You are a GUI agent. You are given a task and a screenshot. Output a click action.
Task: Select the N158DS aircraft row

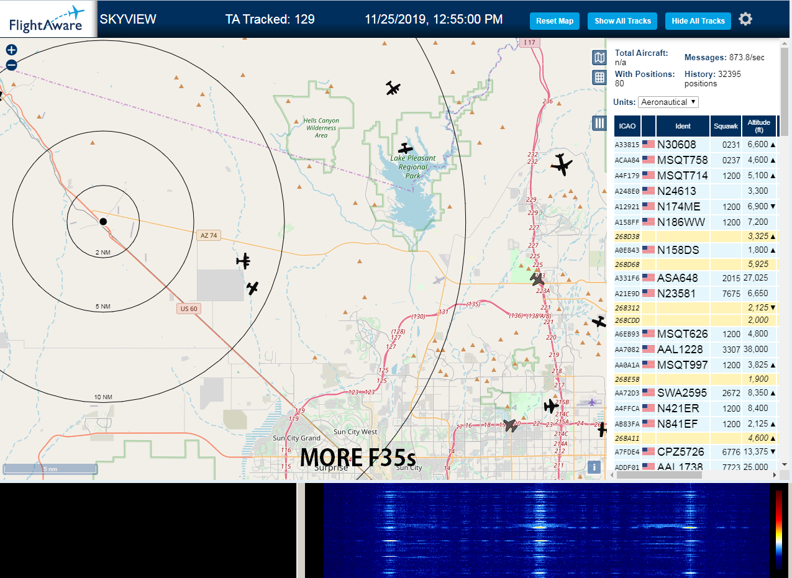[x=696, y=250]
